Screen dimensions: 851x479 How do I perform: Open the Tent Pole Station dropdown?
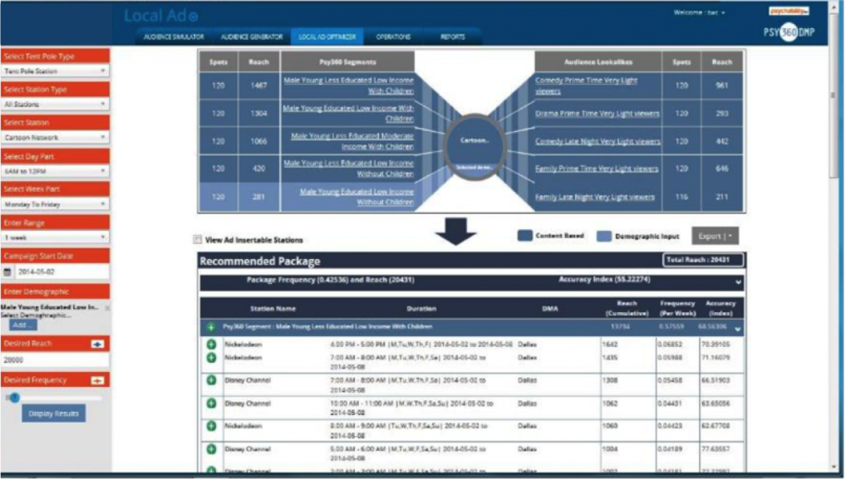click(55, 71)
